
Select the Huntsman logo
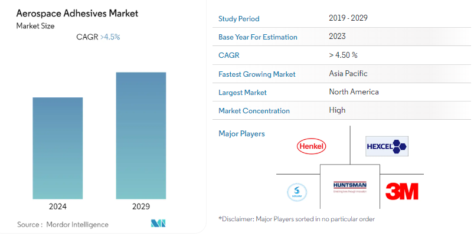pos(350,187)
